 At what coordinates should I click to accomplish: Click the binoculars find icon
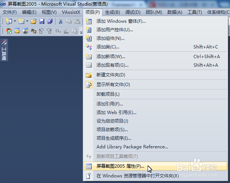(x=34, y=31)
